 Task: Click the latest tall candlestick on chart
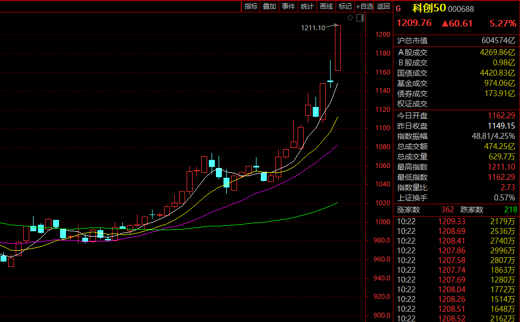tap(338, 48)
